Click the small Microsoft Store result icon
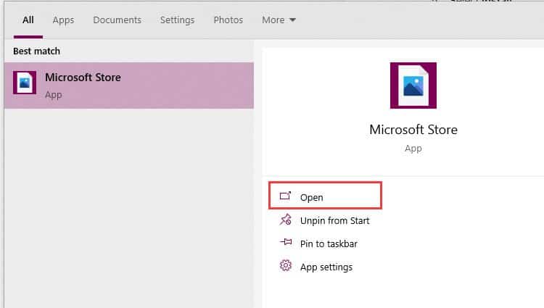Viewport: 544px width, 308px height. pos(25,83)
